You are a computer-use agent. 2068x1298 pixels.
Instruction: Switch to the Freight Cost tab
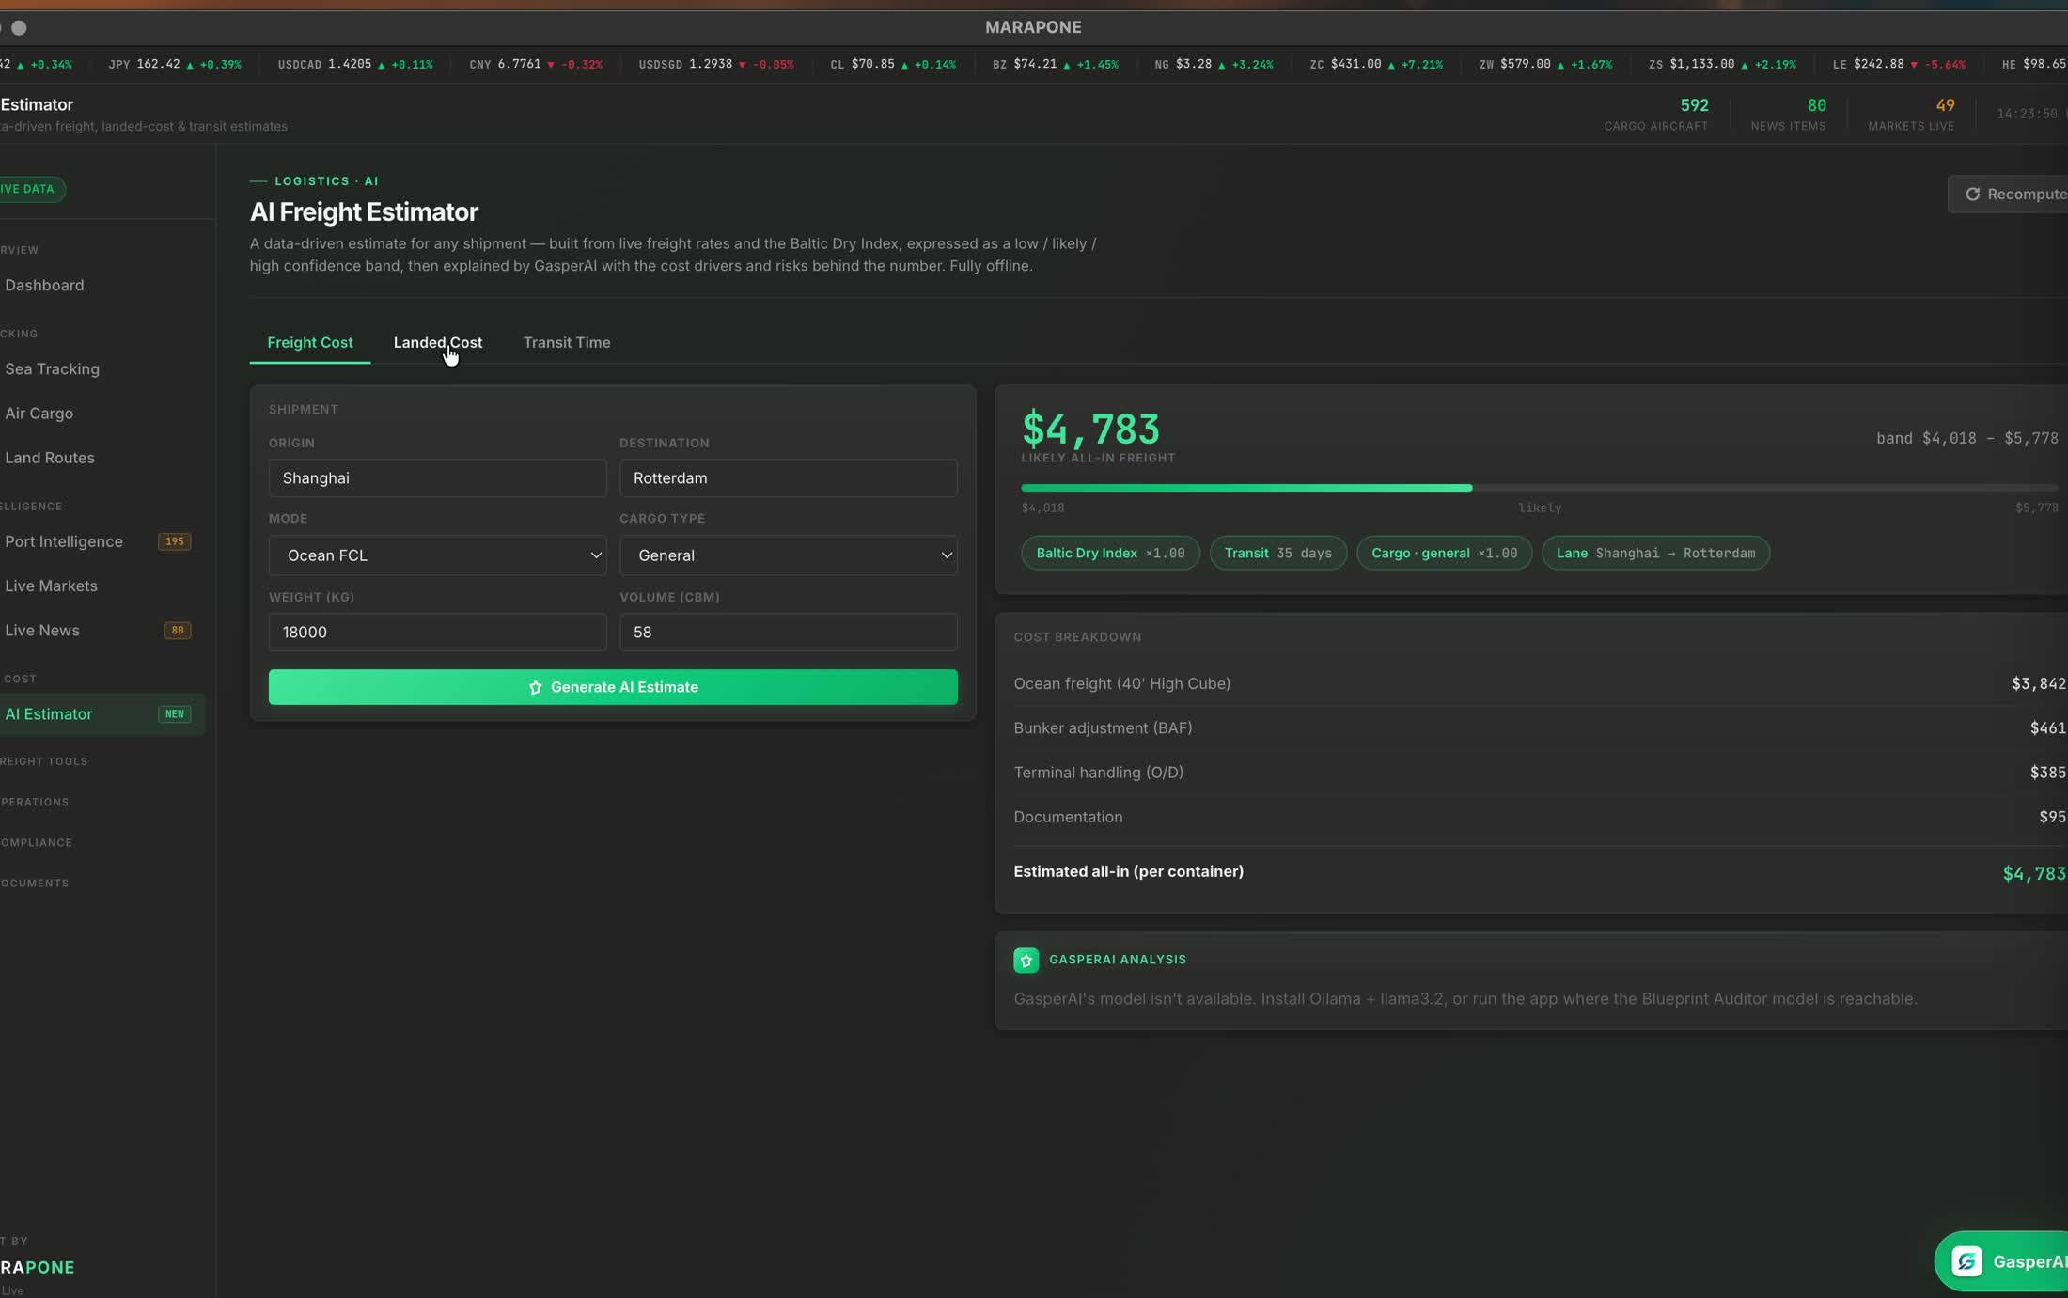[x=310, y=342]
